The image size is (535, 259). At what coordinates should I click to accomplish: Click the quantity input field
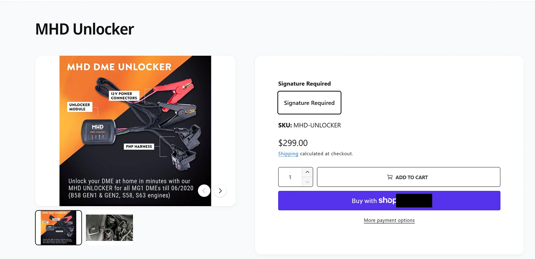click(x=290, y=177)
